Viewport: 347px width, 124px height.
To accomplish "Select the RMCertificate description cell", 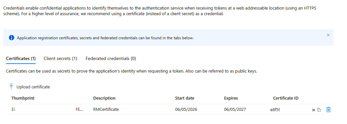I will (x=106, y=109).
